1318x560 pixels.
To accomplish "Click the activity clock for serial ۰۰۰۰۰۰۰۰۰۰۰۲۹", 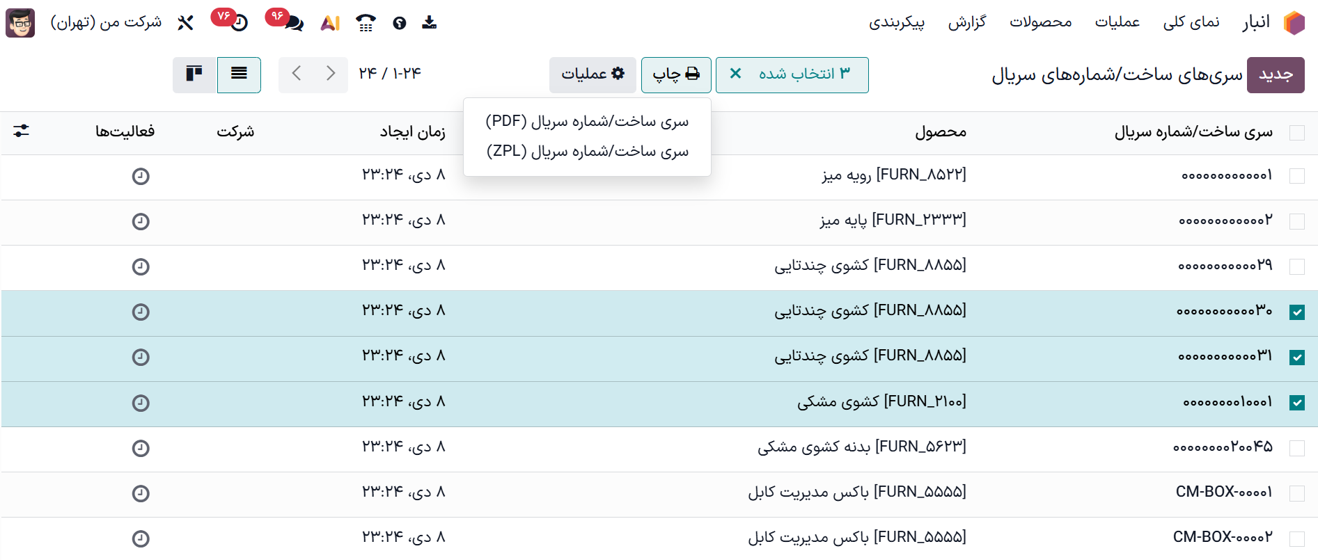I will (141, 266).
